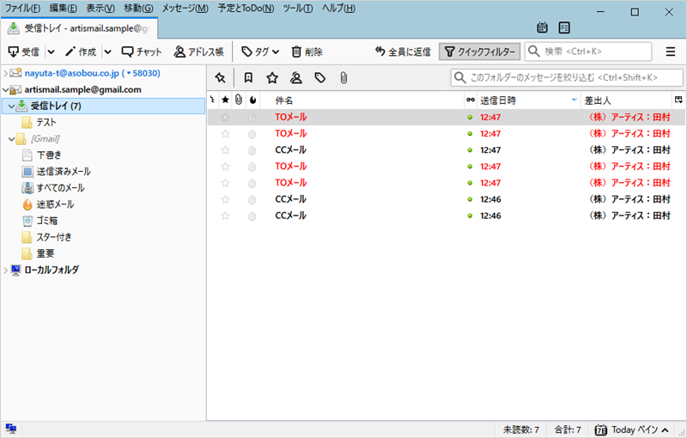Sort by the read-status glasses column header
The image size is (687, 438).
pyautogui.click(x=471, y=100)
